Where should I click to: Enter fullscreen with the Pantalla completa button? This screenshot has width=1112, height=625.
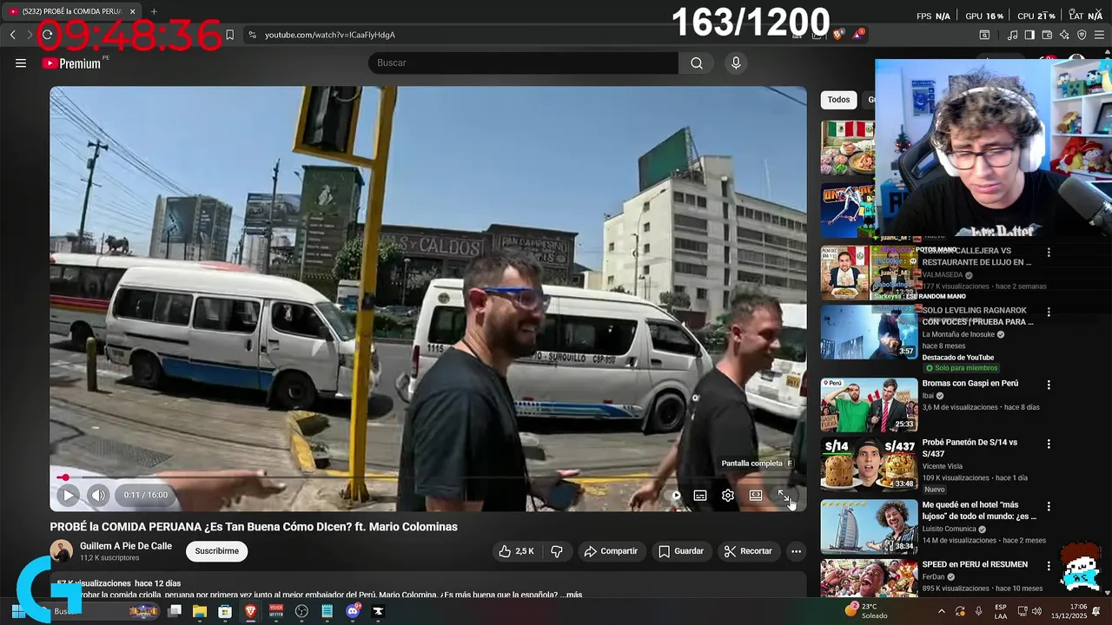pos(784,496)
